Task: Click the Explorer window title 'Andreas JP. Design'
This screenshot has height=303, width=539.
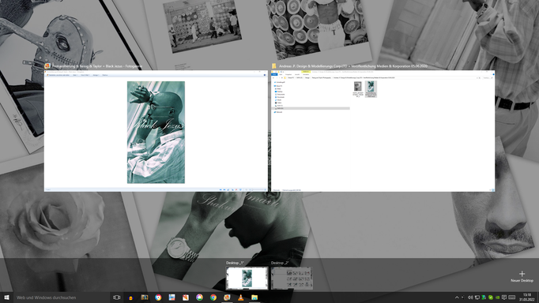Action: [x=353, y=65]
